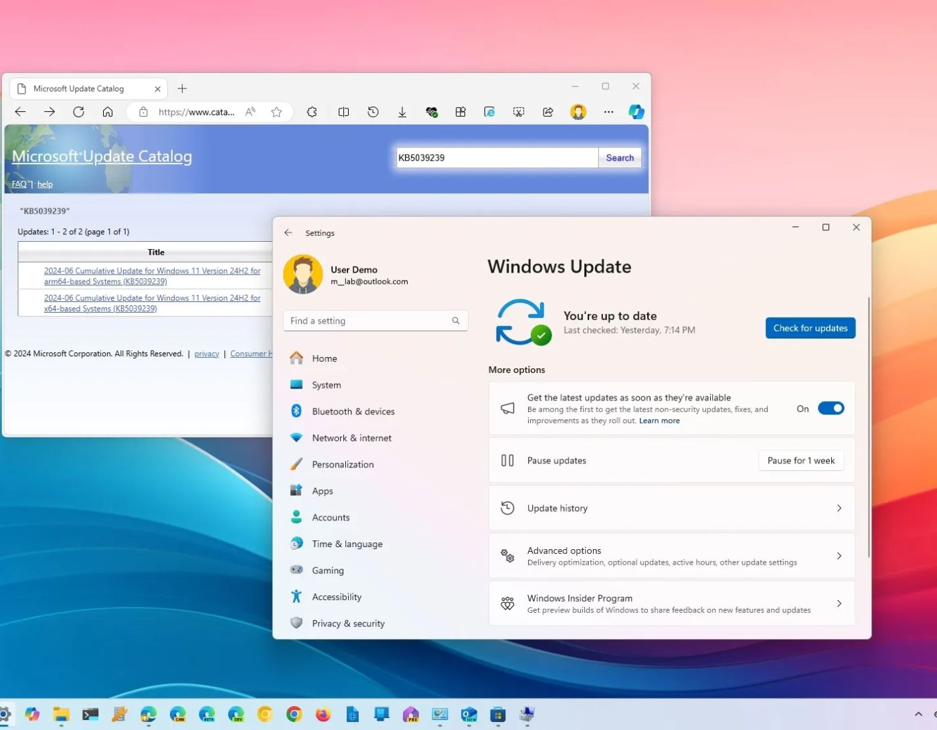Open Firefox from the taskbar
This screenshot has height=730, width=937.
(323, 715)
